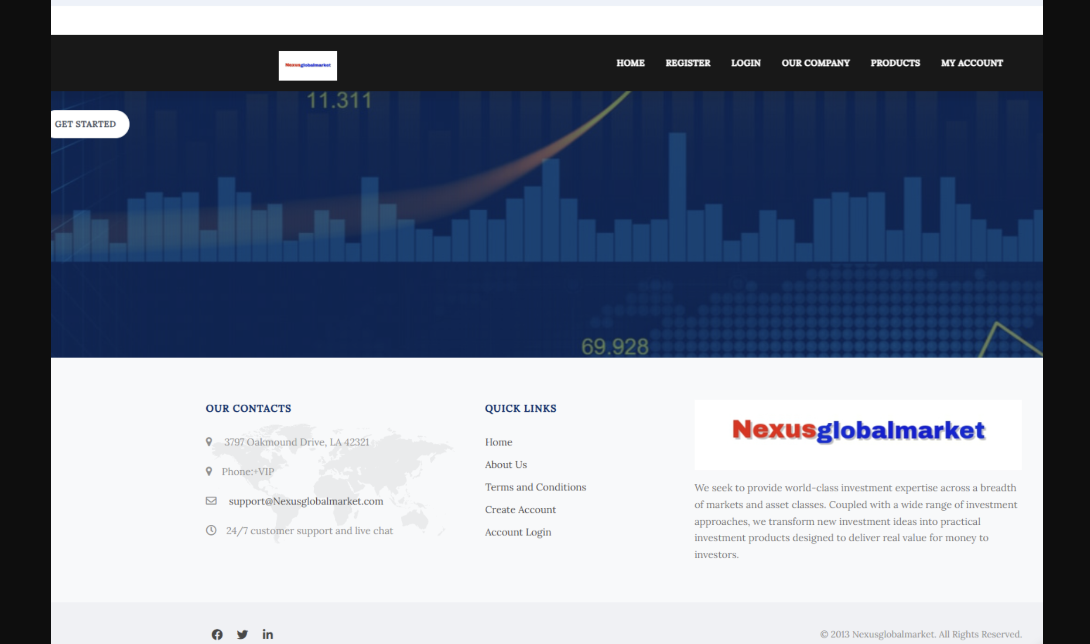The height and width of the screenshot is (644, 1090).
Task: Click the support@Nexusglobalmarket.com email address
Action: point(306,501)
